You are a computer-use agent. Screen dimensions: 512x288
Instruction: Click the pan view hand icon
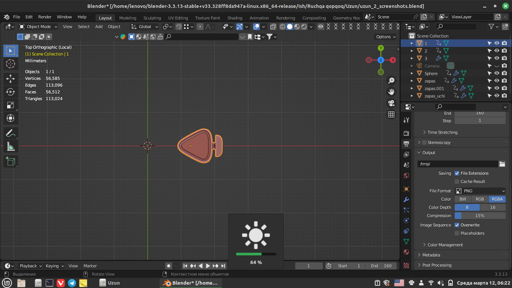tap(391, 92)
